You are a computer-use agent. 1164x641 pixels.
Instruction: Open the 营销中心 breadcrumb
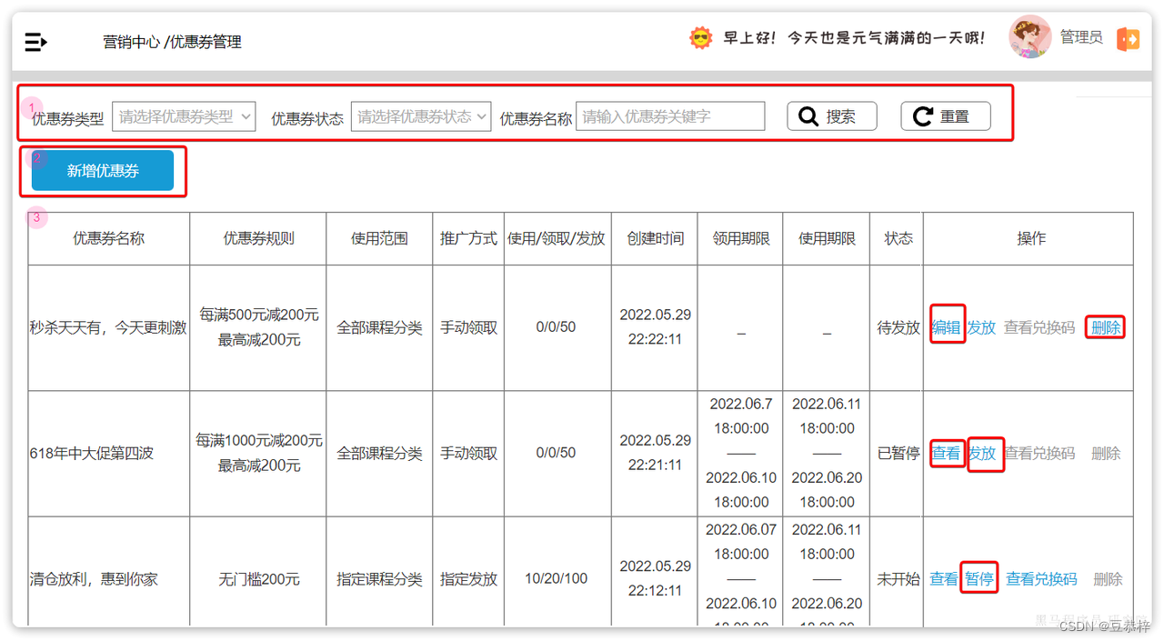(131, 42)
